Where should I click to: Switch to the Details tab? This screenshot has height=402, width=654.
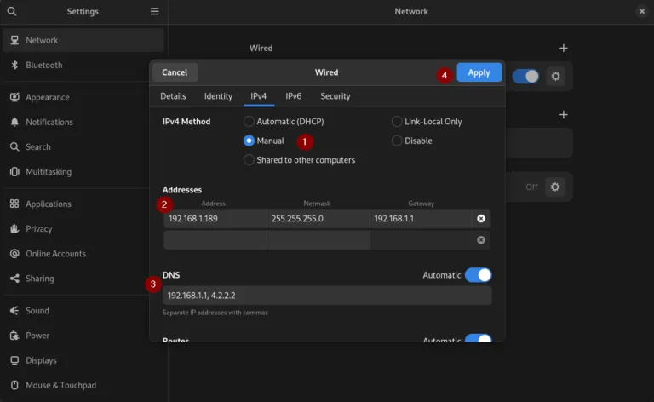173,96
